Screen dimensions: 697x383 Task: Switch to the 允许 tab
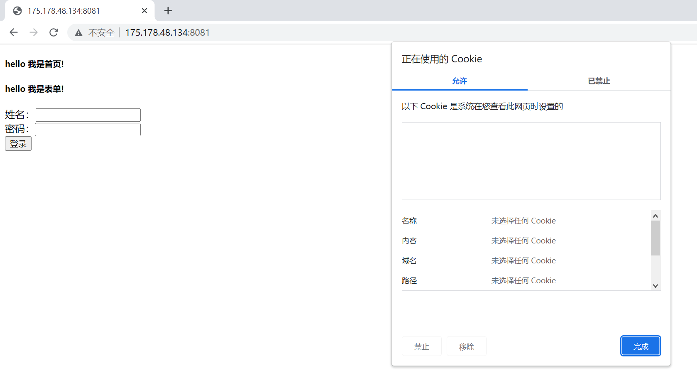460,81
